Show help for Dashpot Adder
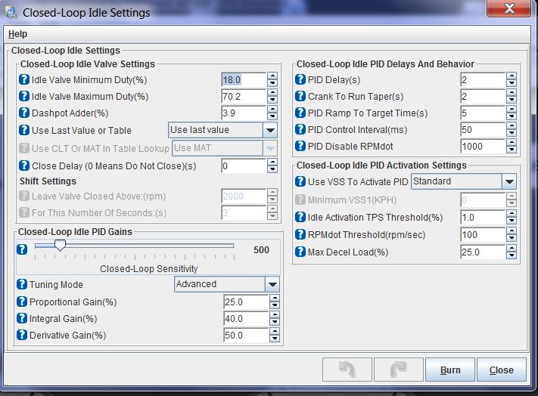This screenshot has width=538, height=396. [x=24, y=113]
